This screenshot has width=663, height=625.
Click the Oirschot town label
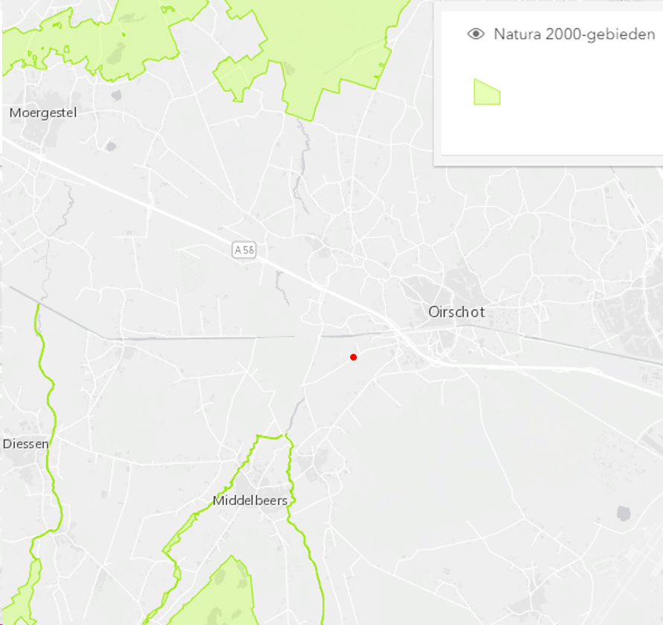(x=456, y=312)
